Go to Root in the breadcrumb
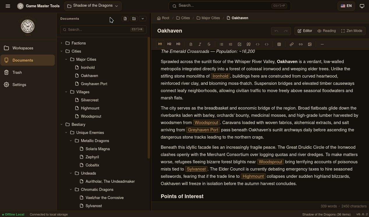Viewport: 369px width, 217px height. pyautogui.click(x=163, y=18)
